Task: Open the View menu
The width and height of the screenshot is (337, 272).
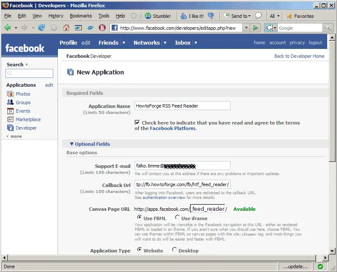Action: (x=37, y=16)
